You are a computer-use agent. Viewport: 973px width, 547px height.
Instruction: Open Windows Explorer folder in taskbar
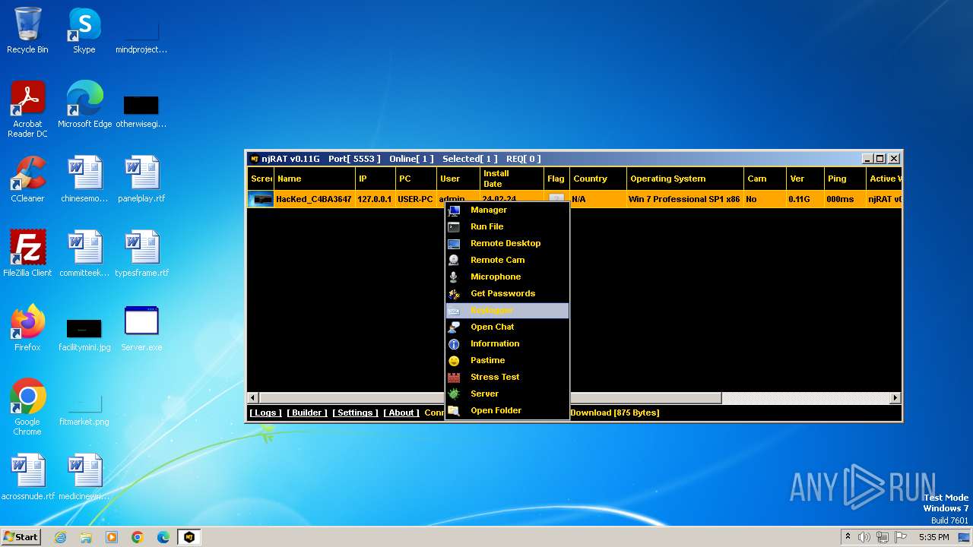click(x=86, y=537)
